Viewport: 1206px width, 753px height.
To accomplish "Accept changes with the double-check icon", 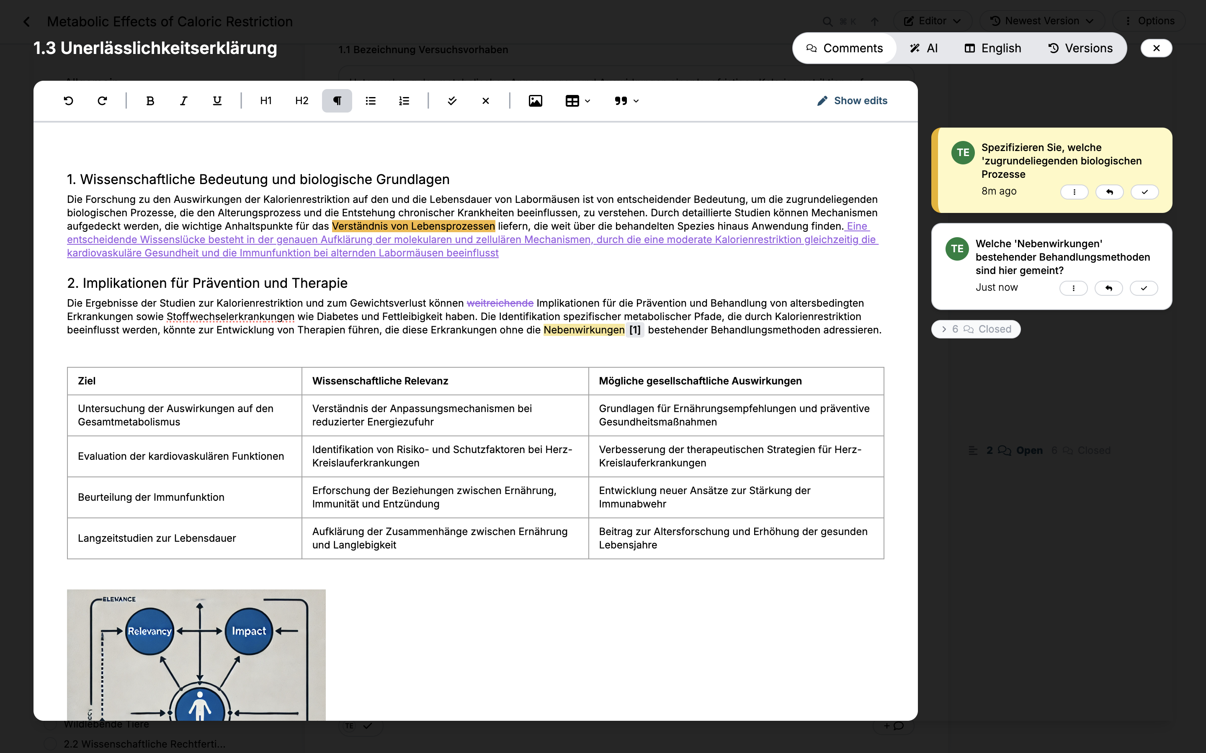I will (x=452, y=100).
